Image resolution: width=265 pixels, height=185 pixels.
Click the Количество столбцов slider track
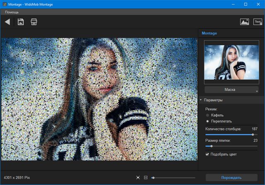231,135
